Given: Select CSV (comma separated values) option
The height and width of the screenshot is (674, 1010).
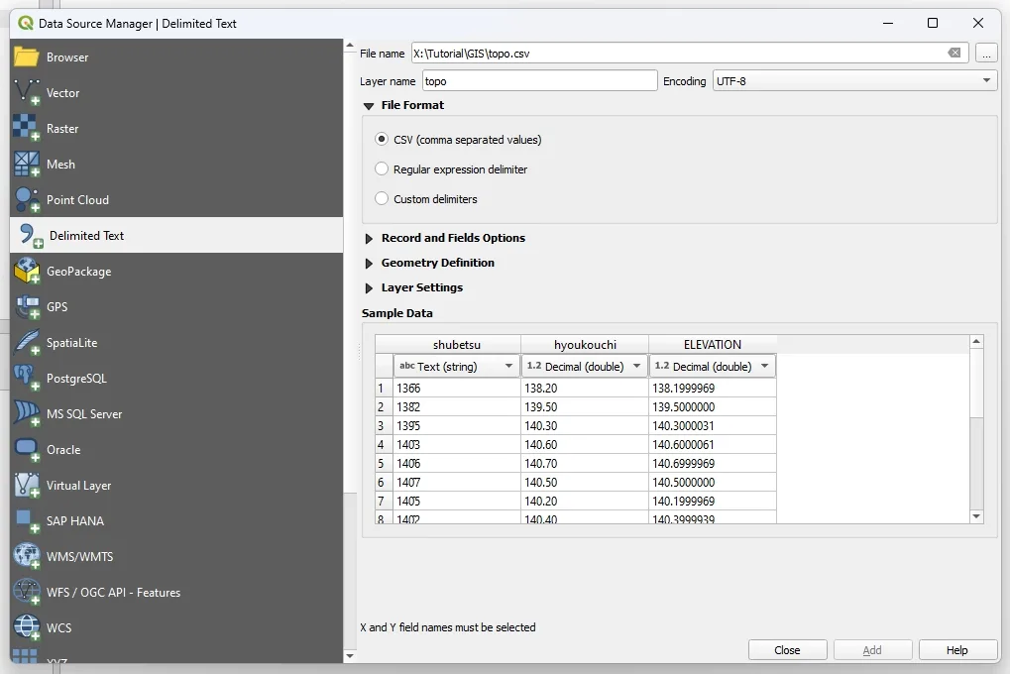Looking at the screenshot, I should (382, 140).
